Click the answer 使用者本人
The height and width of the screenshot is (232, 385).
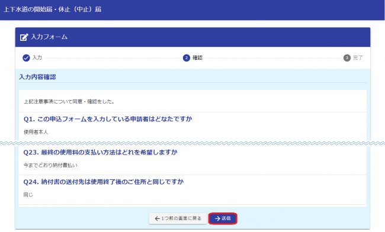(x=36, y=132)
